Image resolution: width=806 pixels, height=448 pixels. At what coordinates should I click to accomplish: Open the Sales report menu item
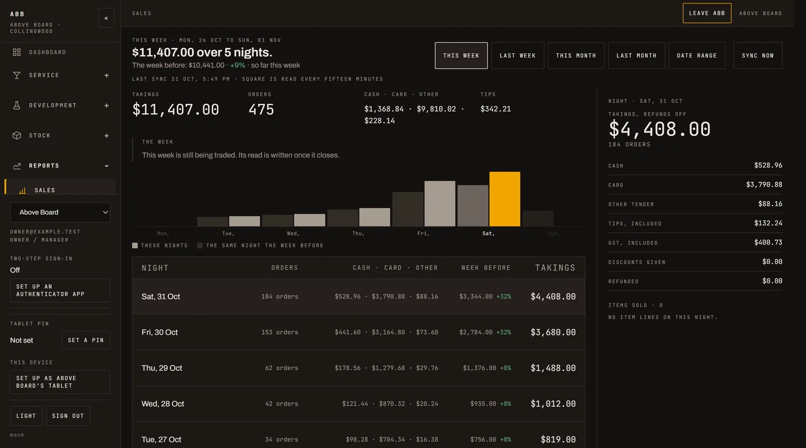[60, 187]
